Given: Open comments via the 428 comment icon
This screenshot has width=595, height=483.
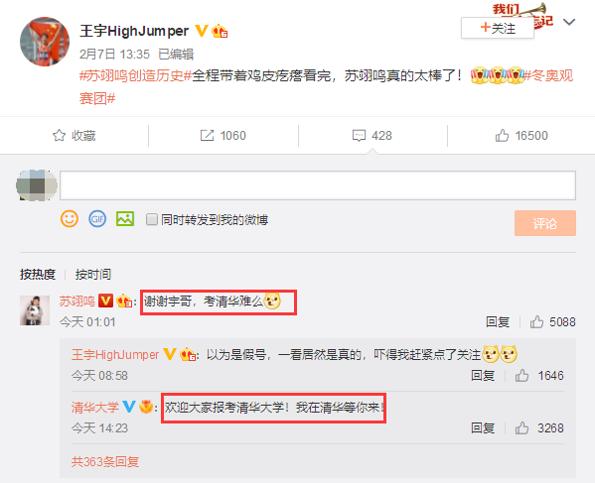Looking at the screenshot, I should pyautogui.click(x=359, y=135).
